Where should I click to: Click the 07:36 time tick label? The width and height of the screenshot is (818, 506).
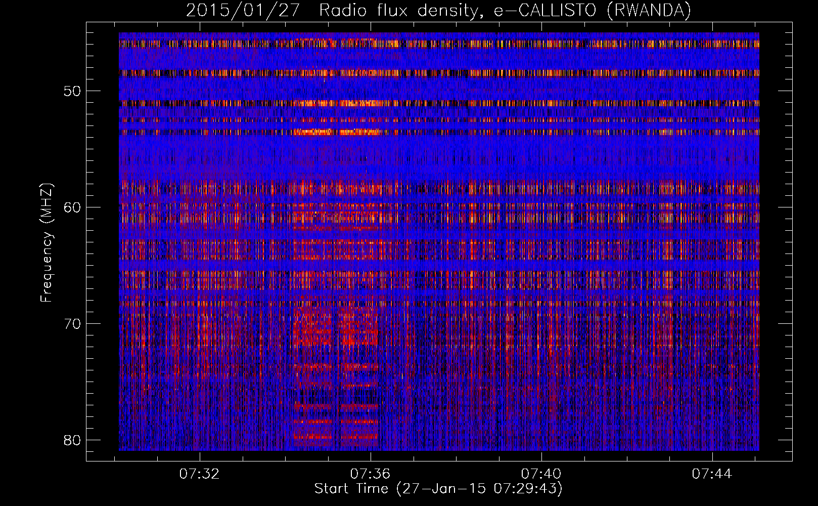click(x=371, y=474)
